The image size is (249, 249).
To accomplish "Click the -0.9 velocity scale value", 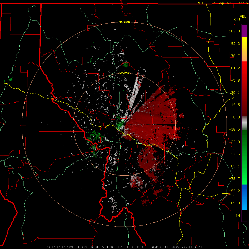I will [x=235, y=117].
